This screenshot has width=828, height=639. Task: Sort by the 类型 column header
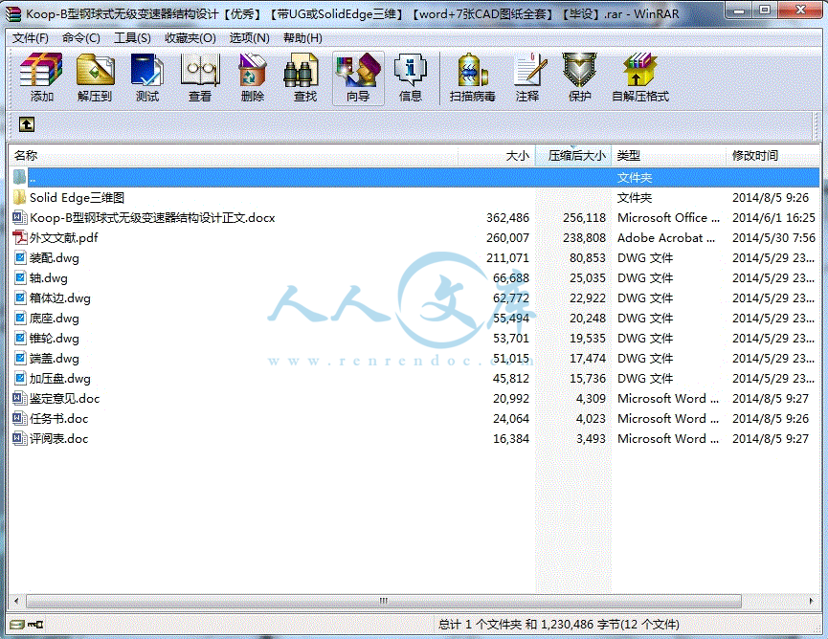click(668, 156)
